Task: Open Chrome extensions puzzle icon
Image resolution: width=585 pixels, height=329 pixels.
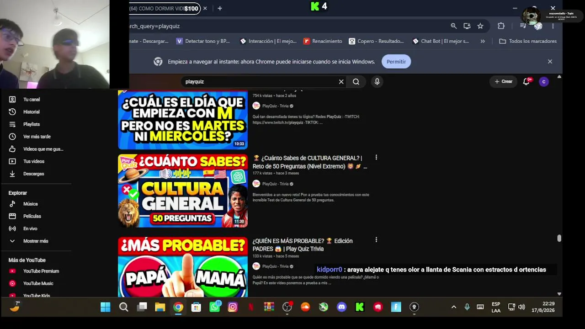Action: [501, 26]
